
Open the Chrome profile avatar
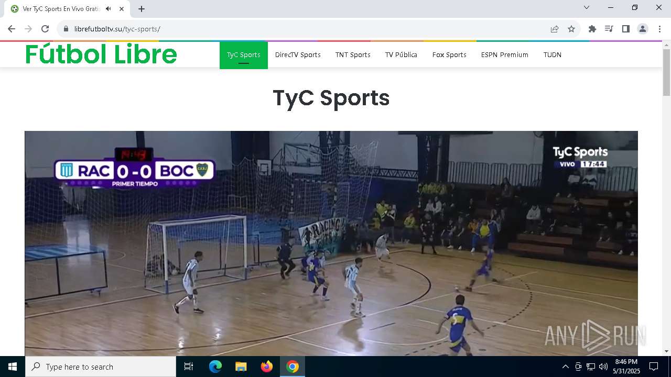point(643,29)
